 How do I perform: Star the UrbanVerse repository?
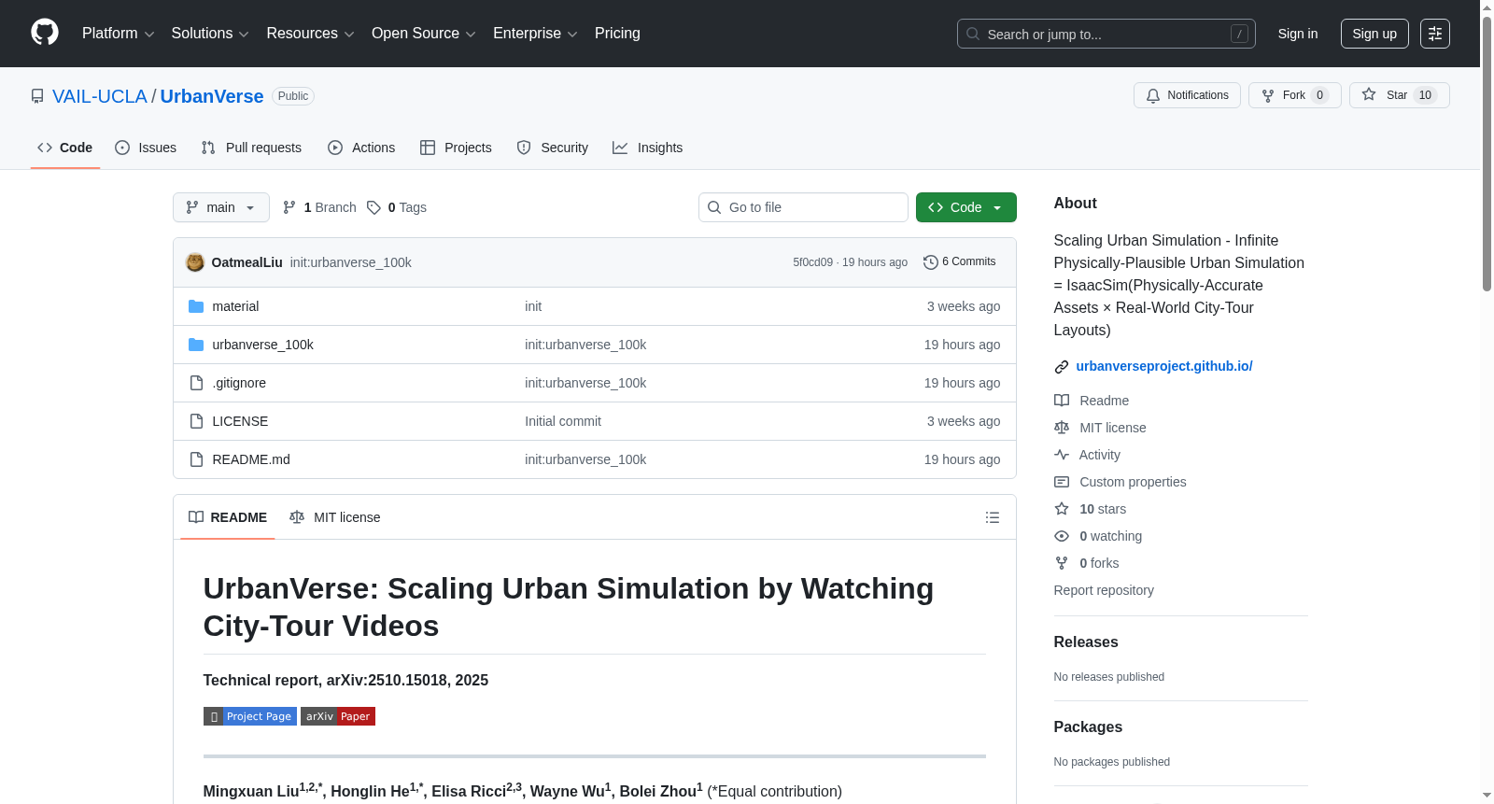[1399, 95]
